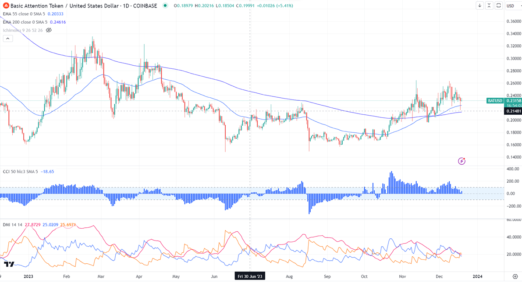
Task: Click the Basic Attention Token title text
Action: 84,6
